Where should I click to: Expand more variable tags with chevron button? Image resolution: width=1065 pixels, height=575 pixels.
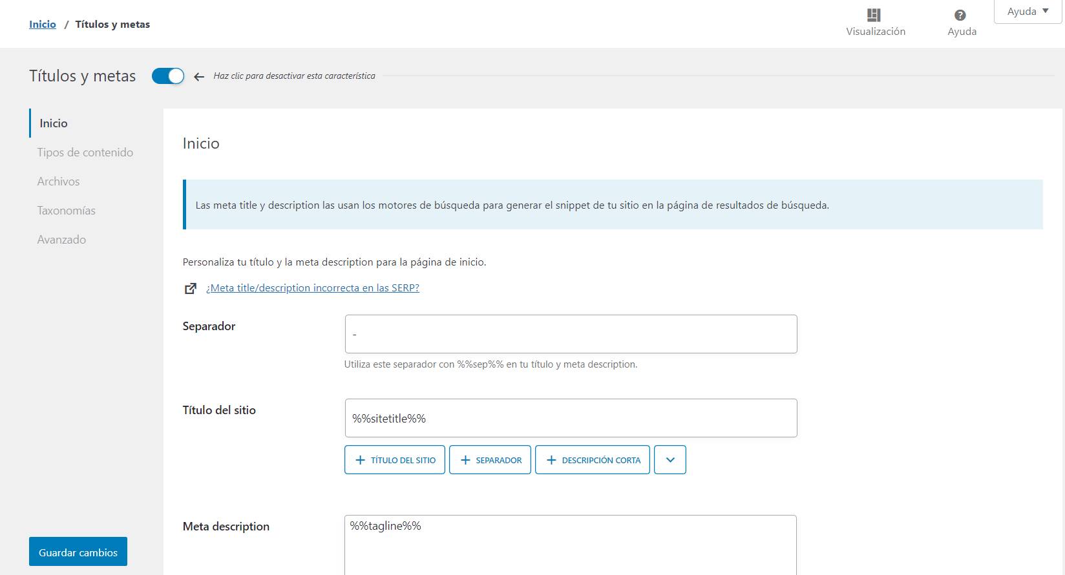coord(670,460)
